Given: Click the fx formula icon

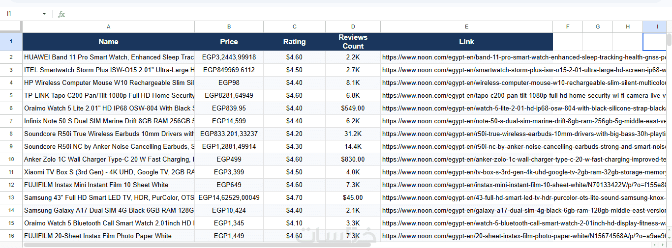Looking at the screenshot, I should [x=61, y=14].
